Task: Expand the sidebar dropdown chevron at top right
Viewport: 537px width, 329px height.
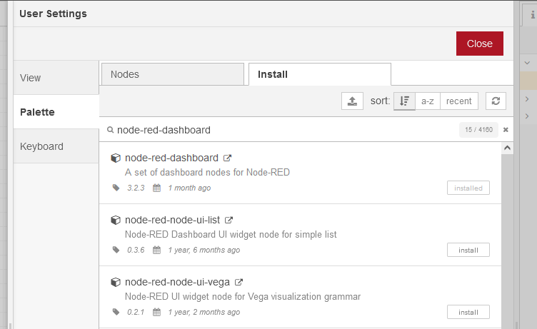Action: coord(527,63)
